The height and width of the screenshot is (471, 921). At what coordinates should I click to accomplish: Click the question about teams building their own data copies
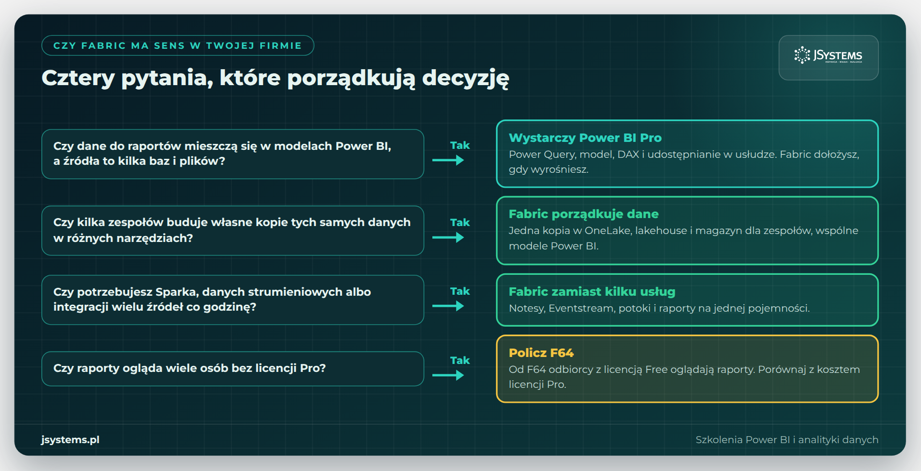tap(233, 231)
